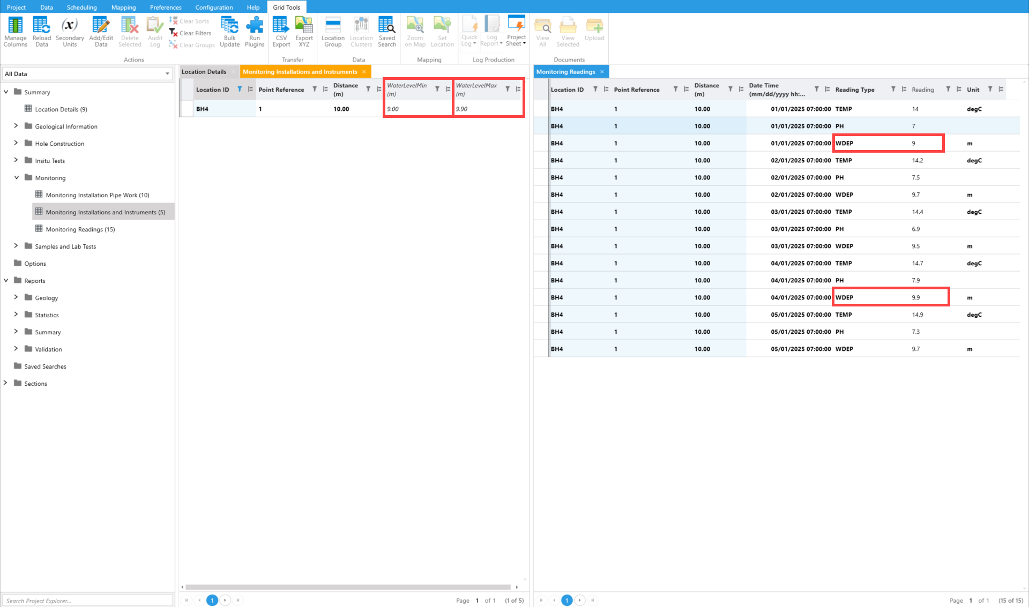The image size is (1029, 607).
Task: Toggle filter on Reading Type column
Action: pyautogui.click(x=893, y=89)
